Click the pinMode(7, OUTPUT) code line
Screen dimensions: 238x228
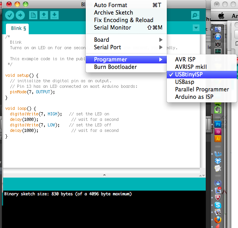pos(32,92)
